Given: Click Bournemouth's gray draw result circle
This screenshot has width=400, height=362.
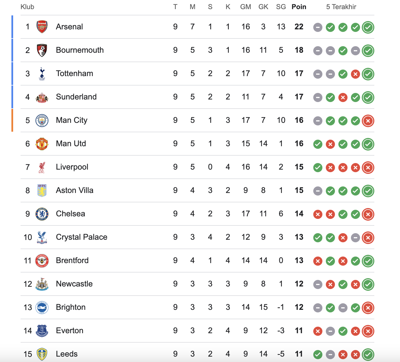Looking at the screenshot, I should (x=318, y=51).
